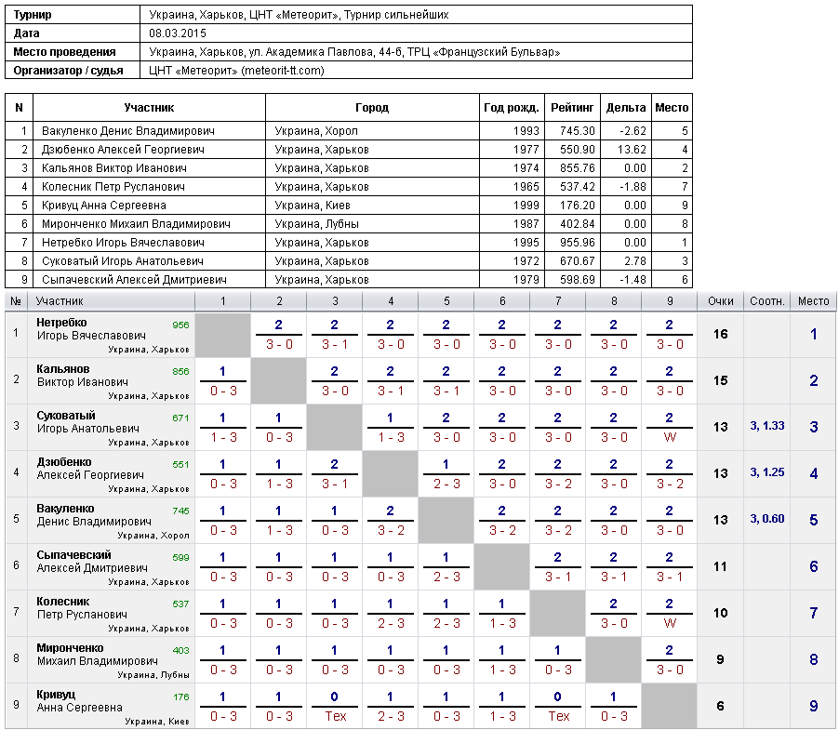Click 'Вакуленко' name in results grid
Screen dimensions: 839x730
(65, 509)
